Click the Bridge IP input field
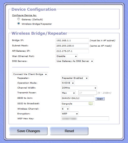This screenshot has width=128, height=143. [72, 40]
